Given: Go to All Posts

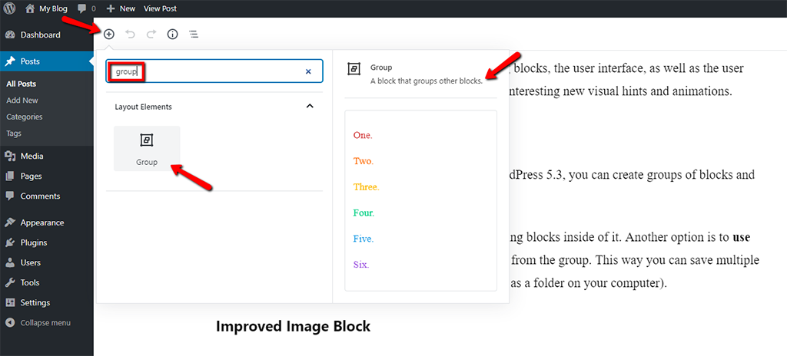Looking at the screenshot, I should point(21,84).
